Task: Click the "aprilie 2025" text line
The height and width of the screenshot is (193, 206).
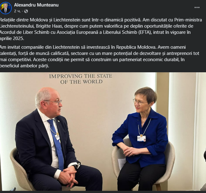Action: pos(12,38)
